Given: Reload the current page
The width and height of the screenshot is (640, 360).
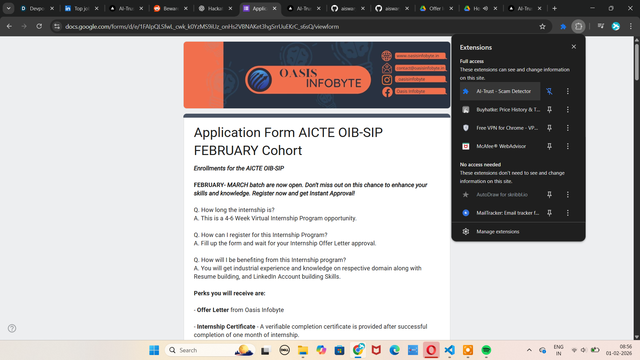Looking at the screenshot, I should coord(39,26).
